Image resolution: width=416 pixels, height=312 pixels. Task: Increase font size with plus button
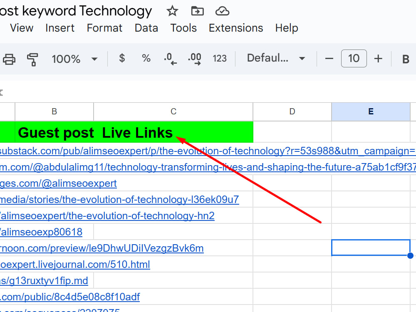pos(378,58)
